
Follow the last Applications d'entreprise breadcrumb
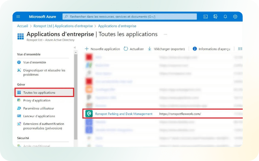(x=117, y=26)
